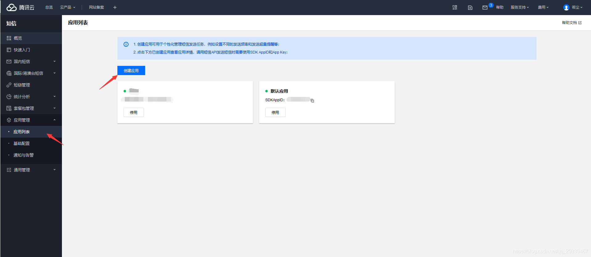
Task: Add shortcut with plus icon
Action: (115, 7)
